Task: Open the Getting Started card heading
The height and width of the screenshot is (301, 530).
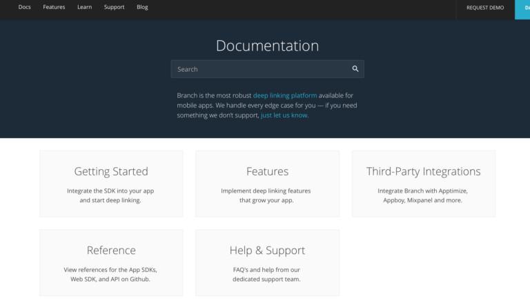Action: (111, 171)
